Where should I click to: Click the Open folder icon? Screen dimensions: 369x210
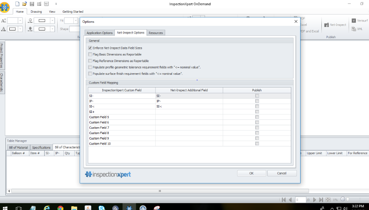click(x=24, y=4)
